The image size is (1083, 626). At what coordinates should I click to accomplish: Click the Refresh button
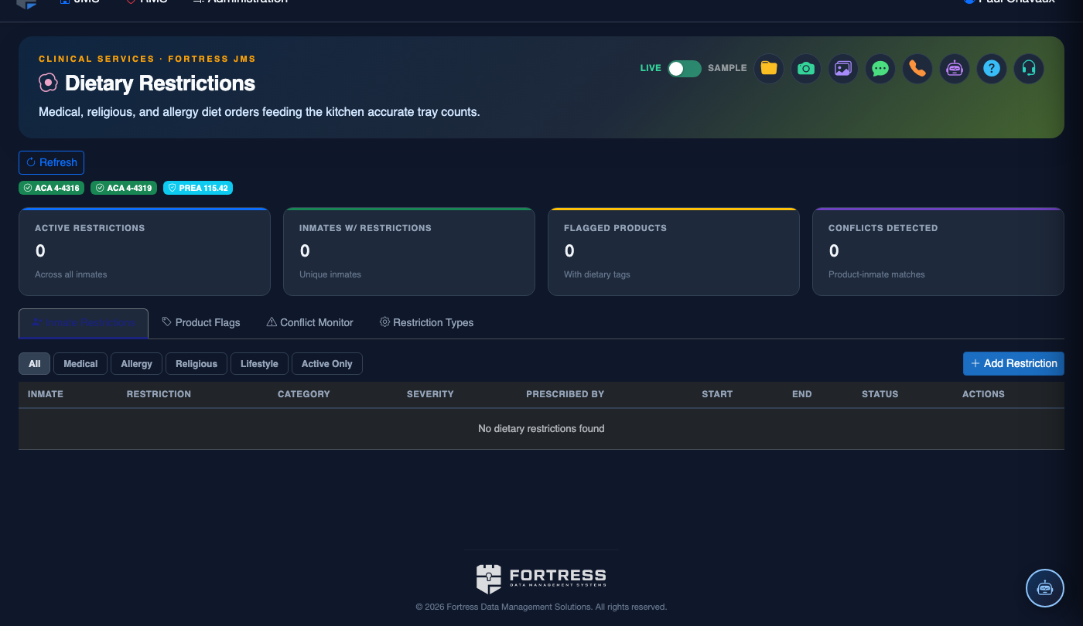pyautogui.click(x=51, y=162)
